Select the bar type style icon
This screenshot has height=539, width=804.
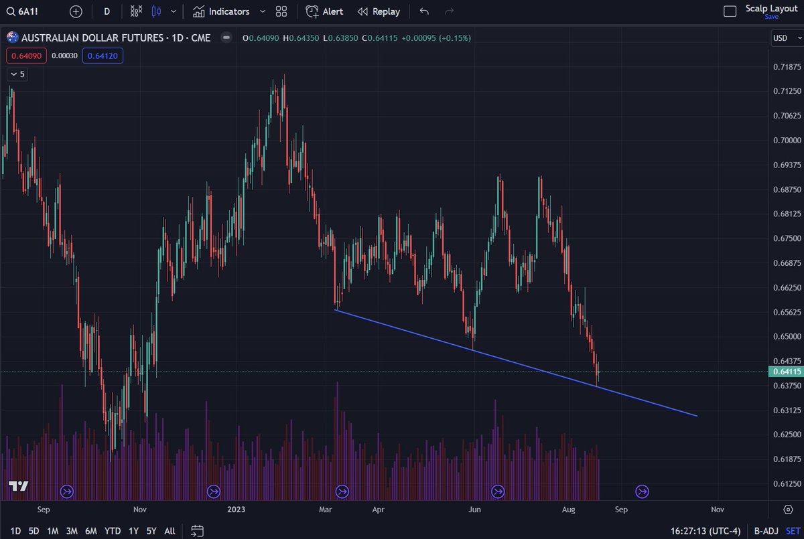[136, 11]
